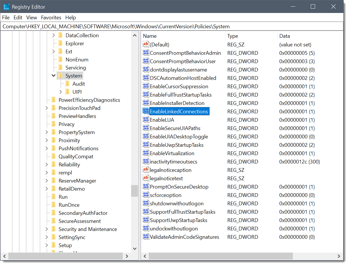Open the File menu
348x265 pixels.
[6, 18]
